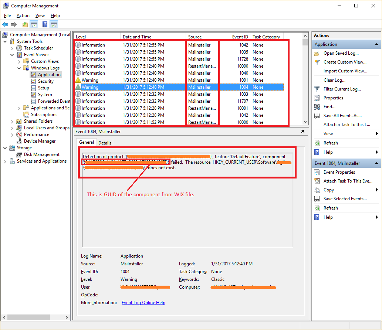Collapse the Windows Logs tree node
382x330 pixels.
[x=19, y=68]
